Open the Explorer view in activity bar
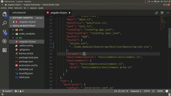171x96 pixels. [x=5, y=14]
